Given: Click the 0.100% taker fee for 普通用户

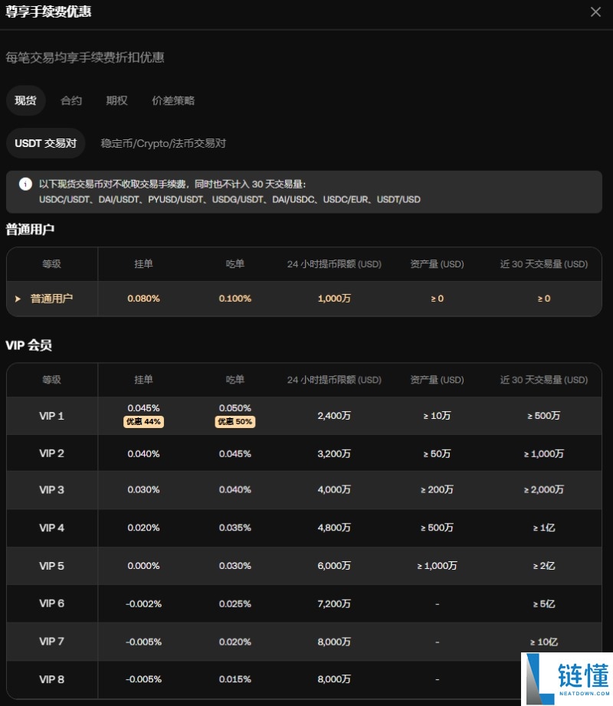Looking at the screenshot, I should [235, 299].
